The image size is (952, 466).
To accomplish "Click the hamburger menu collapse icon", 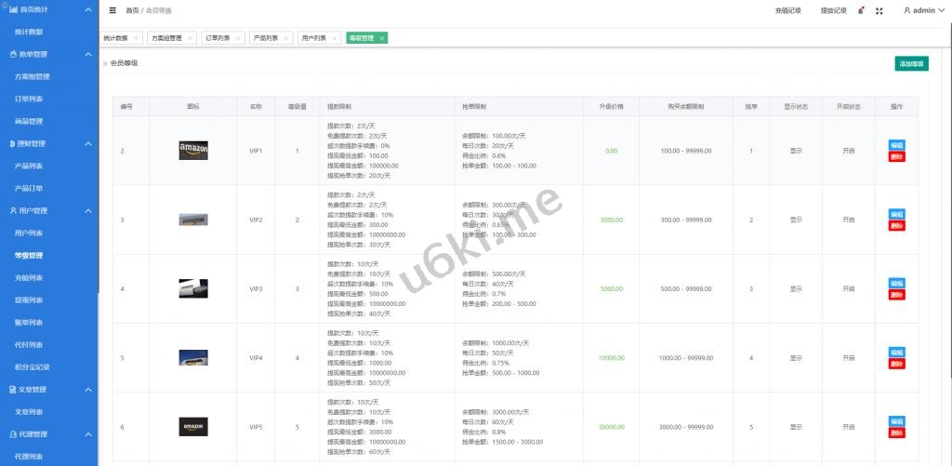I will point(112,10).
